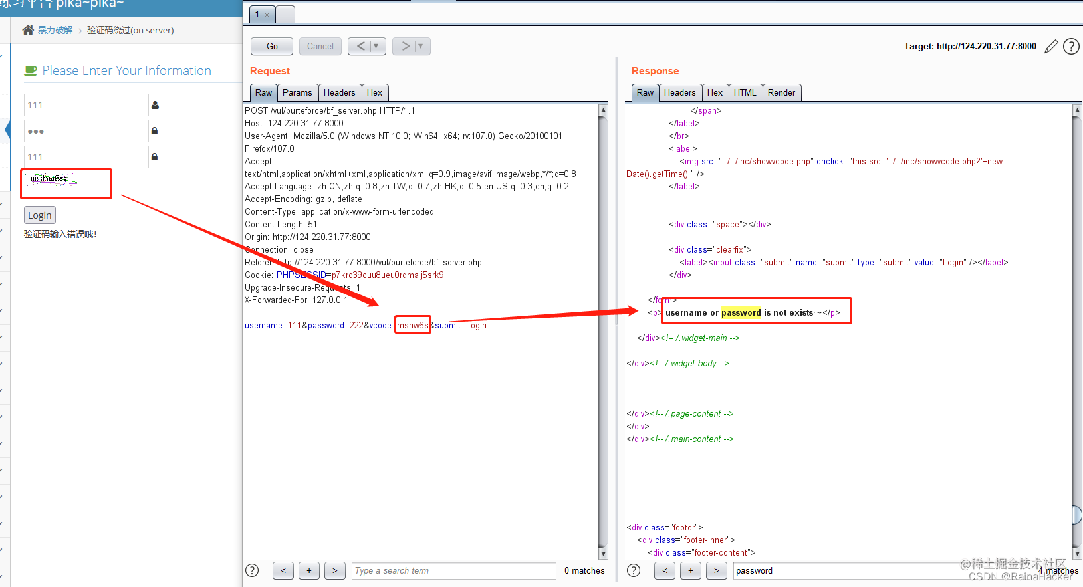Screen dimensions: 1083x587
Task: Switch to Response HTML tab
Action: (x=745, y=92)
